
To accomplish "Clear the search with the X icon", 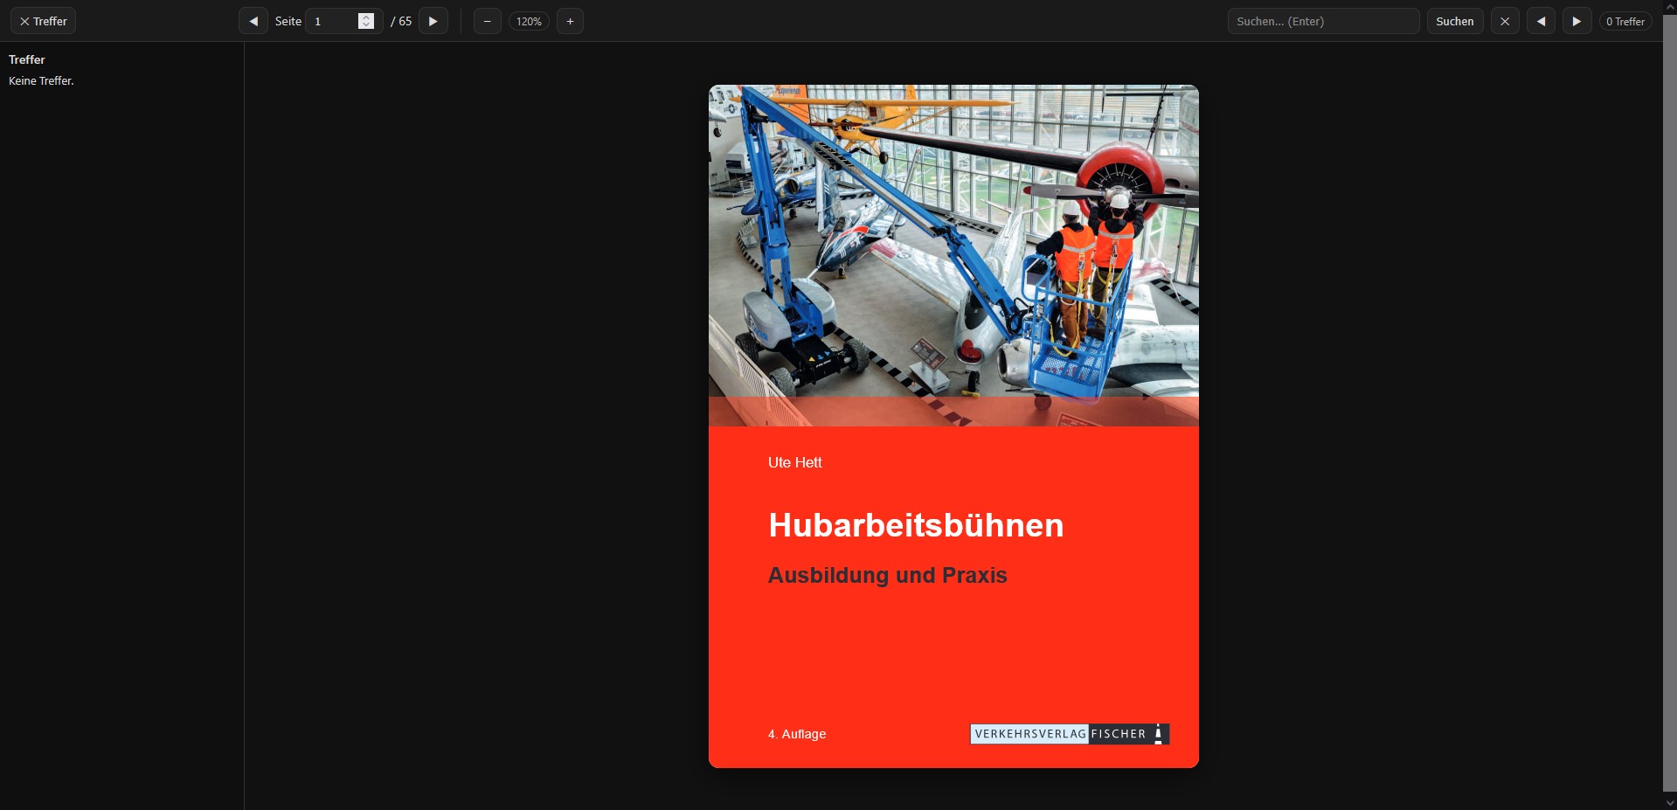I will pyautogui.click(x=1505, y=21).
